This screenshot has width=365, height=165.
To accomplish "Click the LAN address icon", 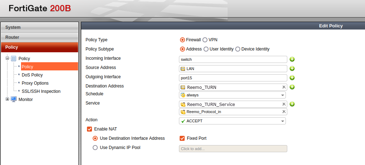I will click(183, 69).
